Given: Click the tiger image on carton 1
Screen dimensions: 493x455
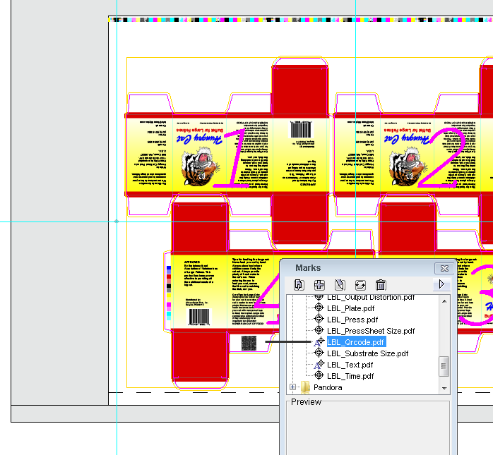Looking at the screenshot, I should [201, 166].
